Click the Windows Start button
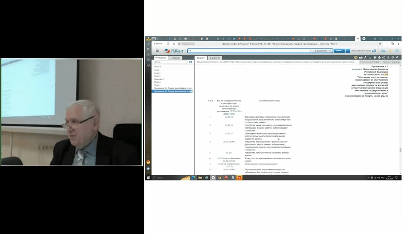The width and height of the screenshot is (402, 234). (x=148, y=178)
